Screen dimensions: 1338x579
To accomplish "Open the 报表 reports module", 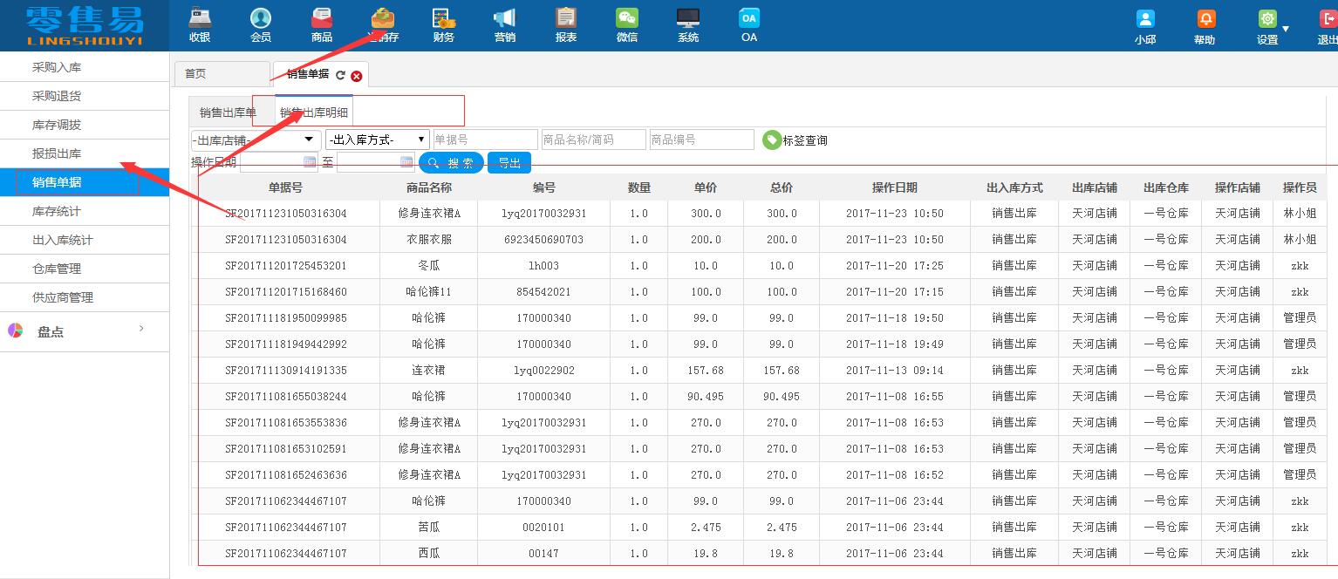I will 565,24.
